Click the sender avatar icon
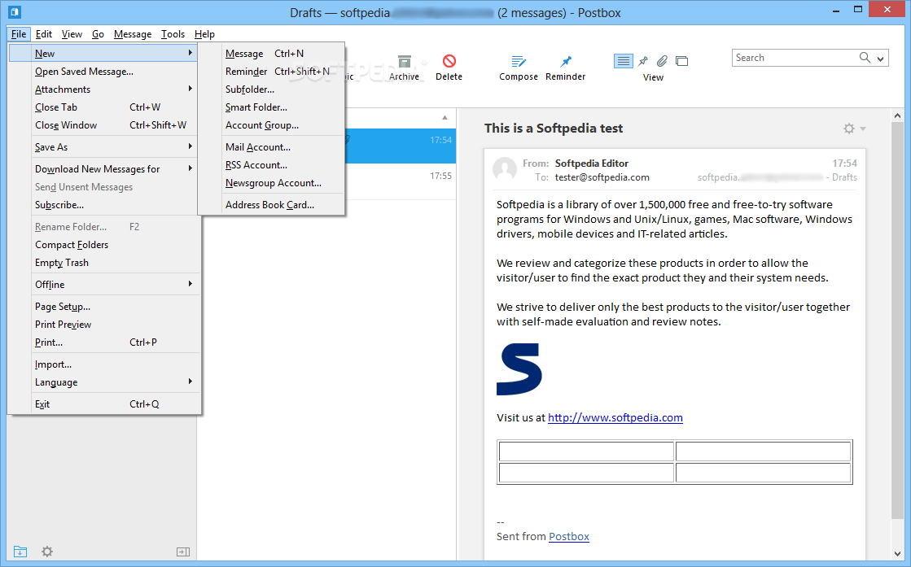 tap(504, 169)
